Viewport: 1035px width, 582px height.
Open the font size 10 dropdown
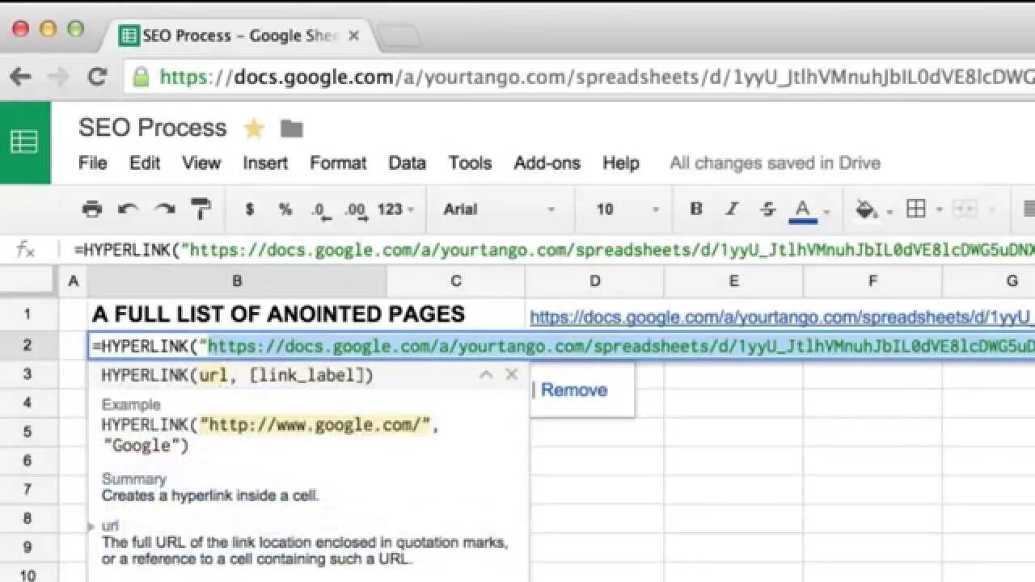click(x=627, y=209)
